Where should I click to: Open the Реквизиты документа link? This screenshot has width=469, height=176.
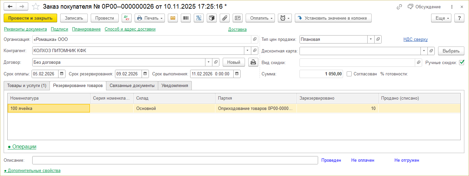[x=25, y=29]
